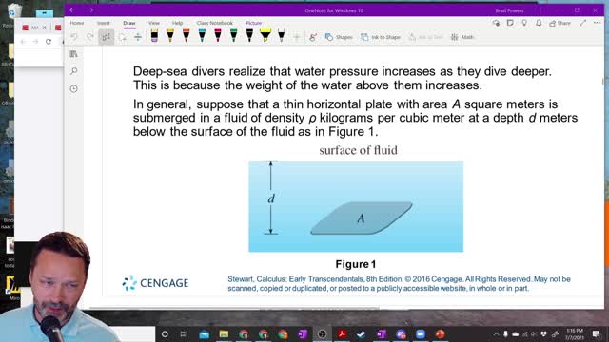Screen dimensions: 609x342
Task: Open the volume control in the tray
Action: pyautogui.click(x=535, y=333)
